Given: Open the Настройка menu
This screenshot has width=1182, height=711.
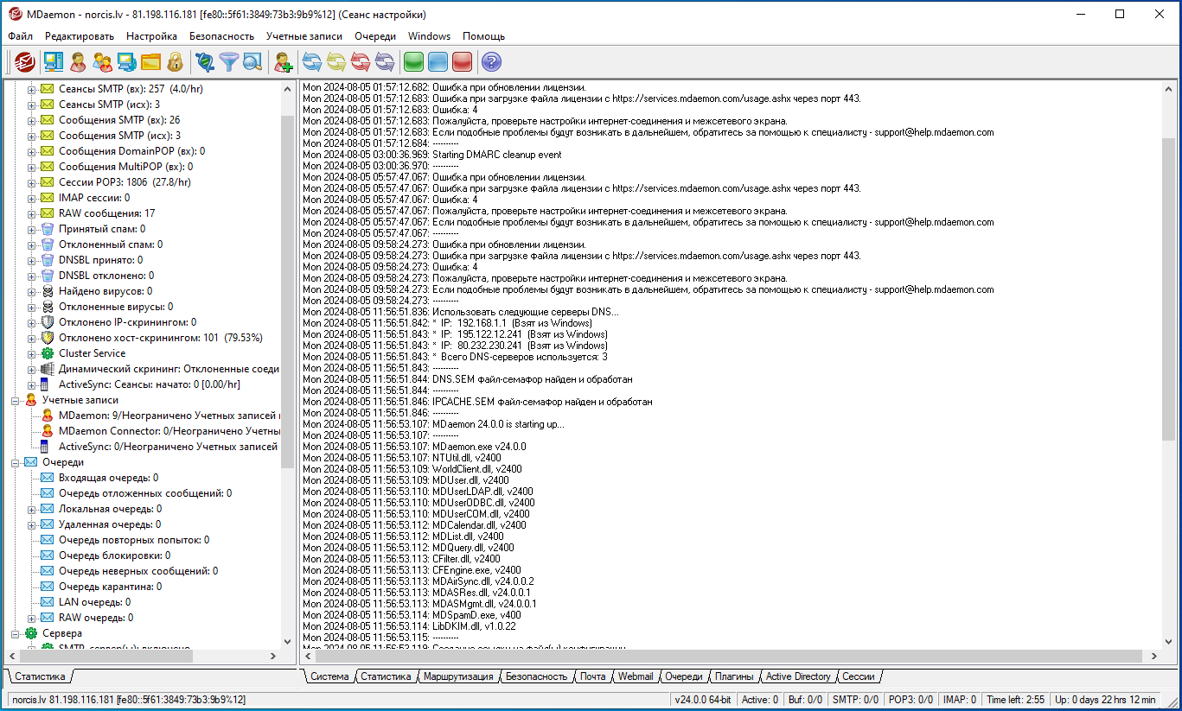Looking at the screenshot, I should pos(151,36).
